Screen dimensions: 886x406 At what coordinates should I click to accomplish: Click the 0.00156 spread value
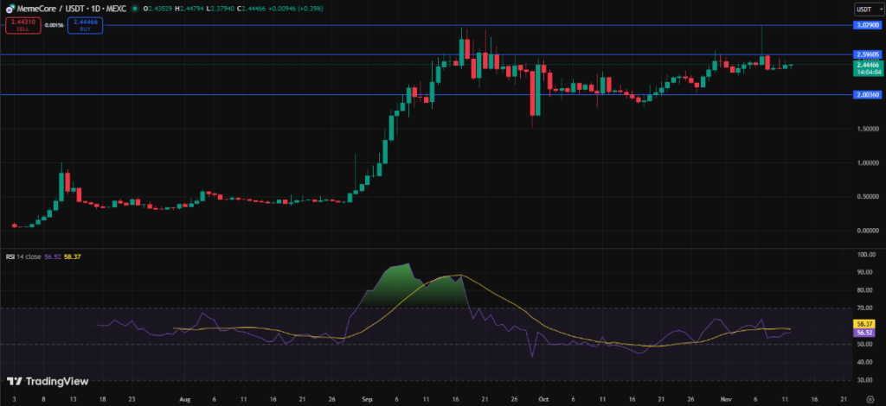tap(53, 25)
